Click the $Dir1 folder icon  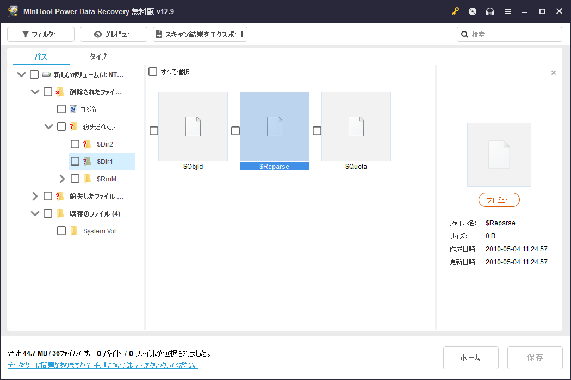[x=86, y=161]
